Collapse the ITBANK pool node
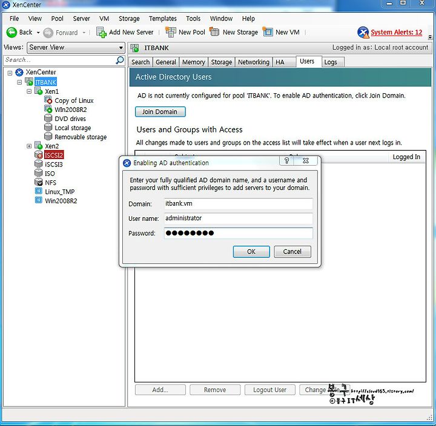The width and height of the screenshot is (436, 426). (x=19, y=82)
